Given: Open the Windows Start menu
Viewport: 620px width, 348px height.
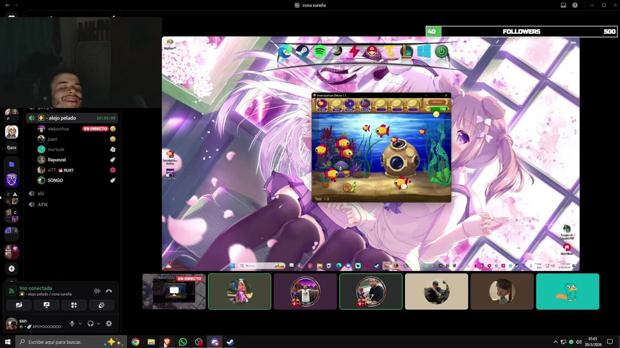Looking at the screenshot, I should [x=7, y=342].
